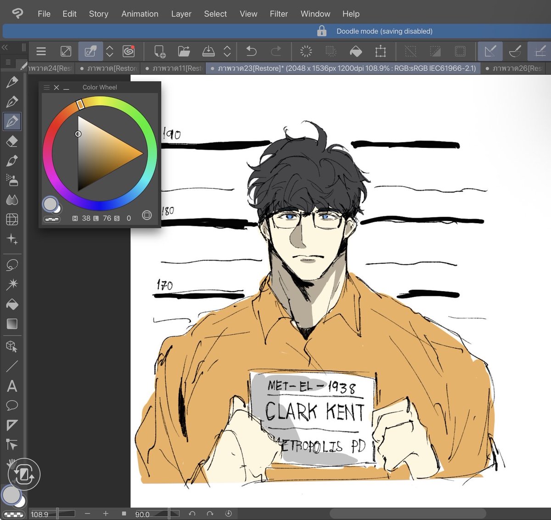Click the Clear Outside Selection icon
Image resolution: width=551 pixels, height=520 pixels.
[x=331, y=51]
